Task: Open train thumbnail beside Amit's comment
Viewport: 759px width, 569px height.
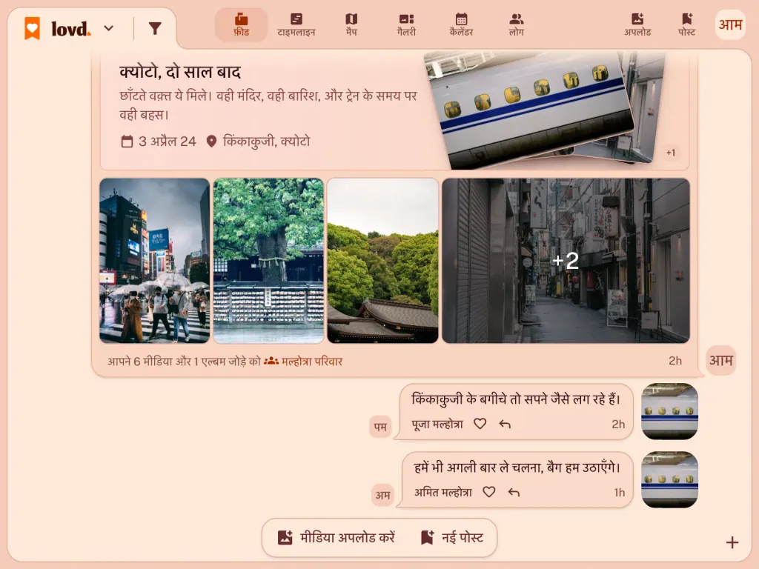Action: (x=669, y=479)
